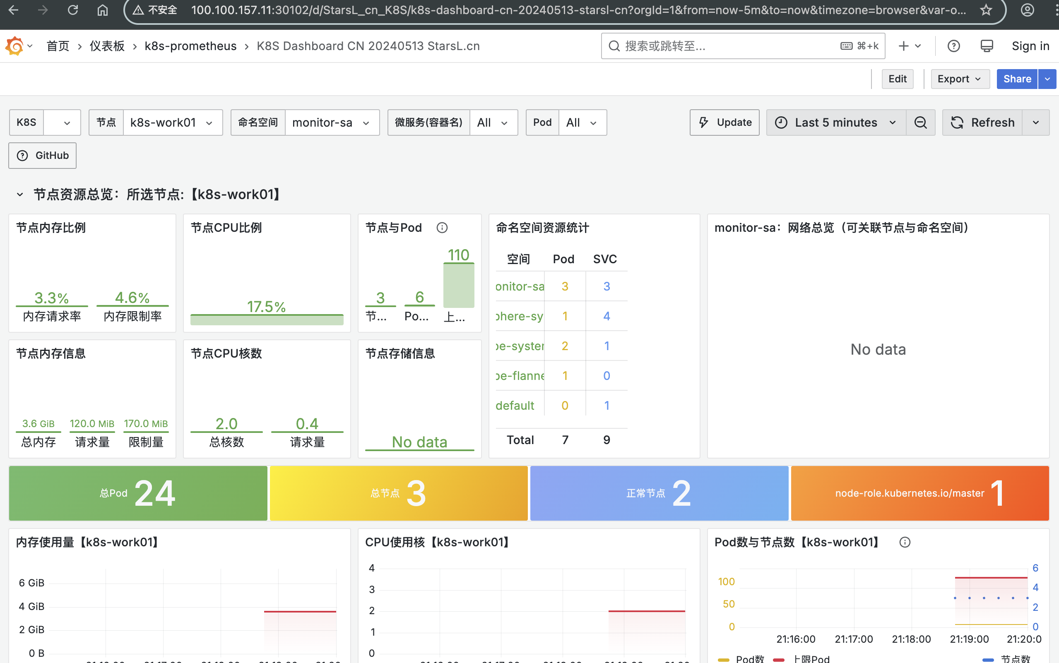Reload the page with the refresh icon
Image resolution: width=1059 pixels, height=663 pixels.
click(73, 10)
